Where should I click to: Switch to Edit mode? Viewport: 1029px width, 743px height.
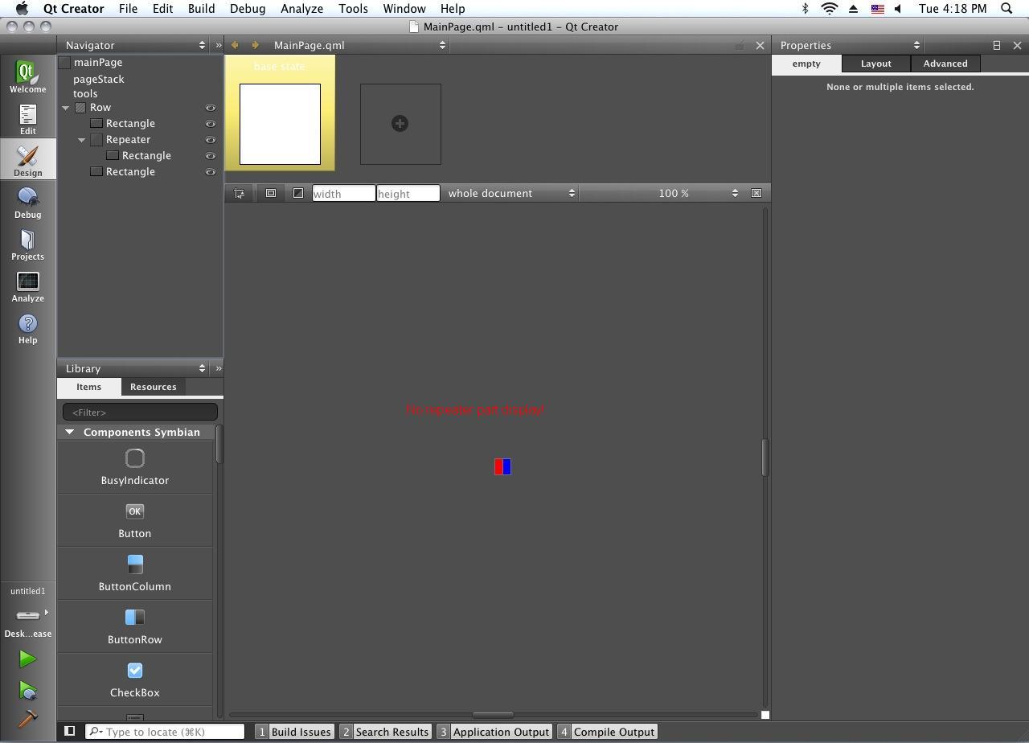coord(27,119)
